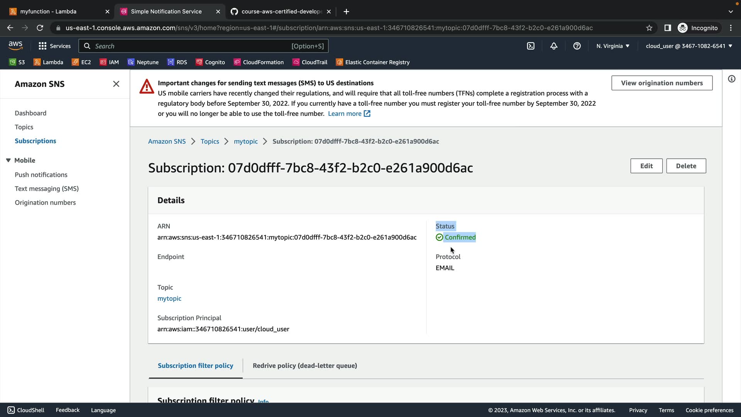Close the Amazon SNS side navigation
This screenshot has height=417, width=741.
[116, 84]
